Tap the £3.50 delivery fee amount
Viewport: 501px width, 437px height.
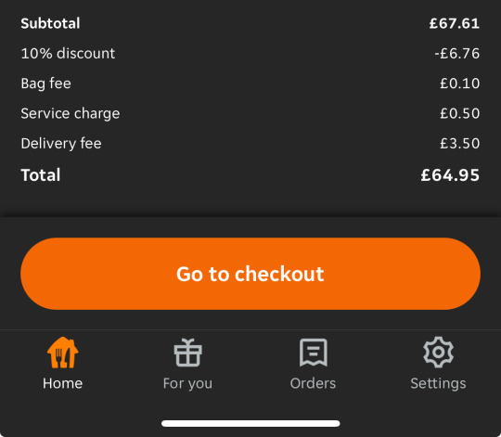pyautogui.click(x=460, y=144)
